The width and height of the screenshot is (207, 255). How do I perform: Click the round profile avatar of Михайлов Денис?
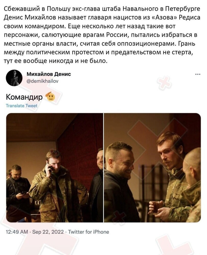pyautogui.click(x=14, y=78)
